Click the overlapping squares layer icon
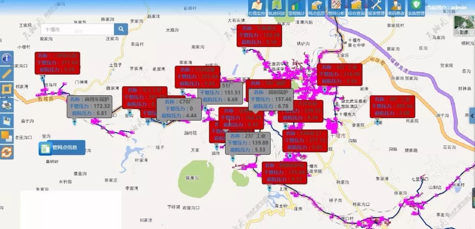The height and width of the screenshot is (229, 475). point(7,136)
